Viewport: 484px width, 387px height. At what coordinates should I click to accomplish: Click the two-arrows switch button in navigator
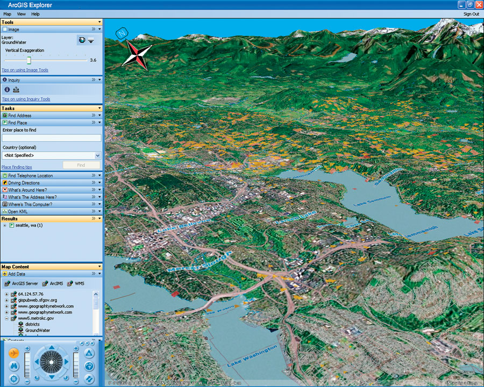click(89, 378)
